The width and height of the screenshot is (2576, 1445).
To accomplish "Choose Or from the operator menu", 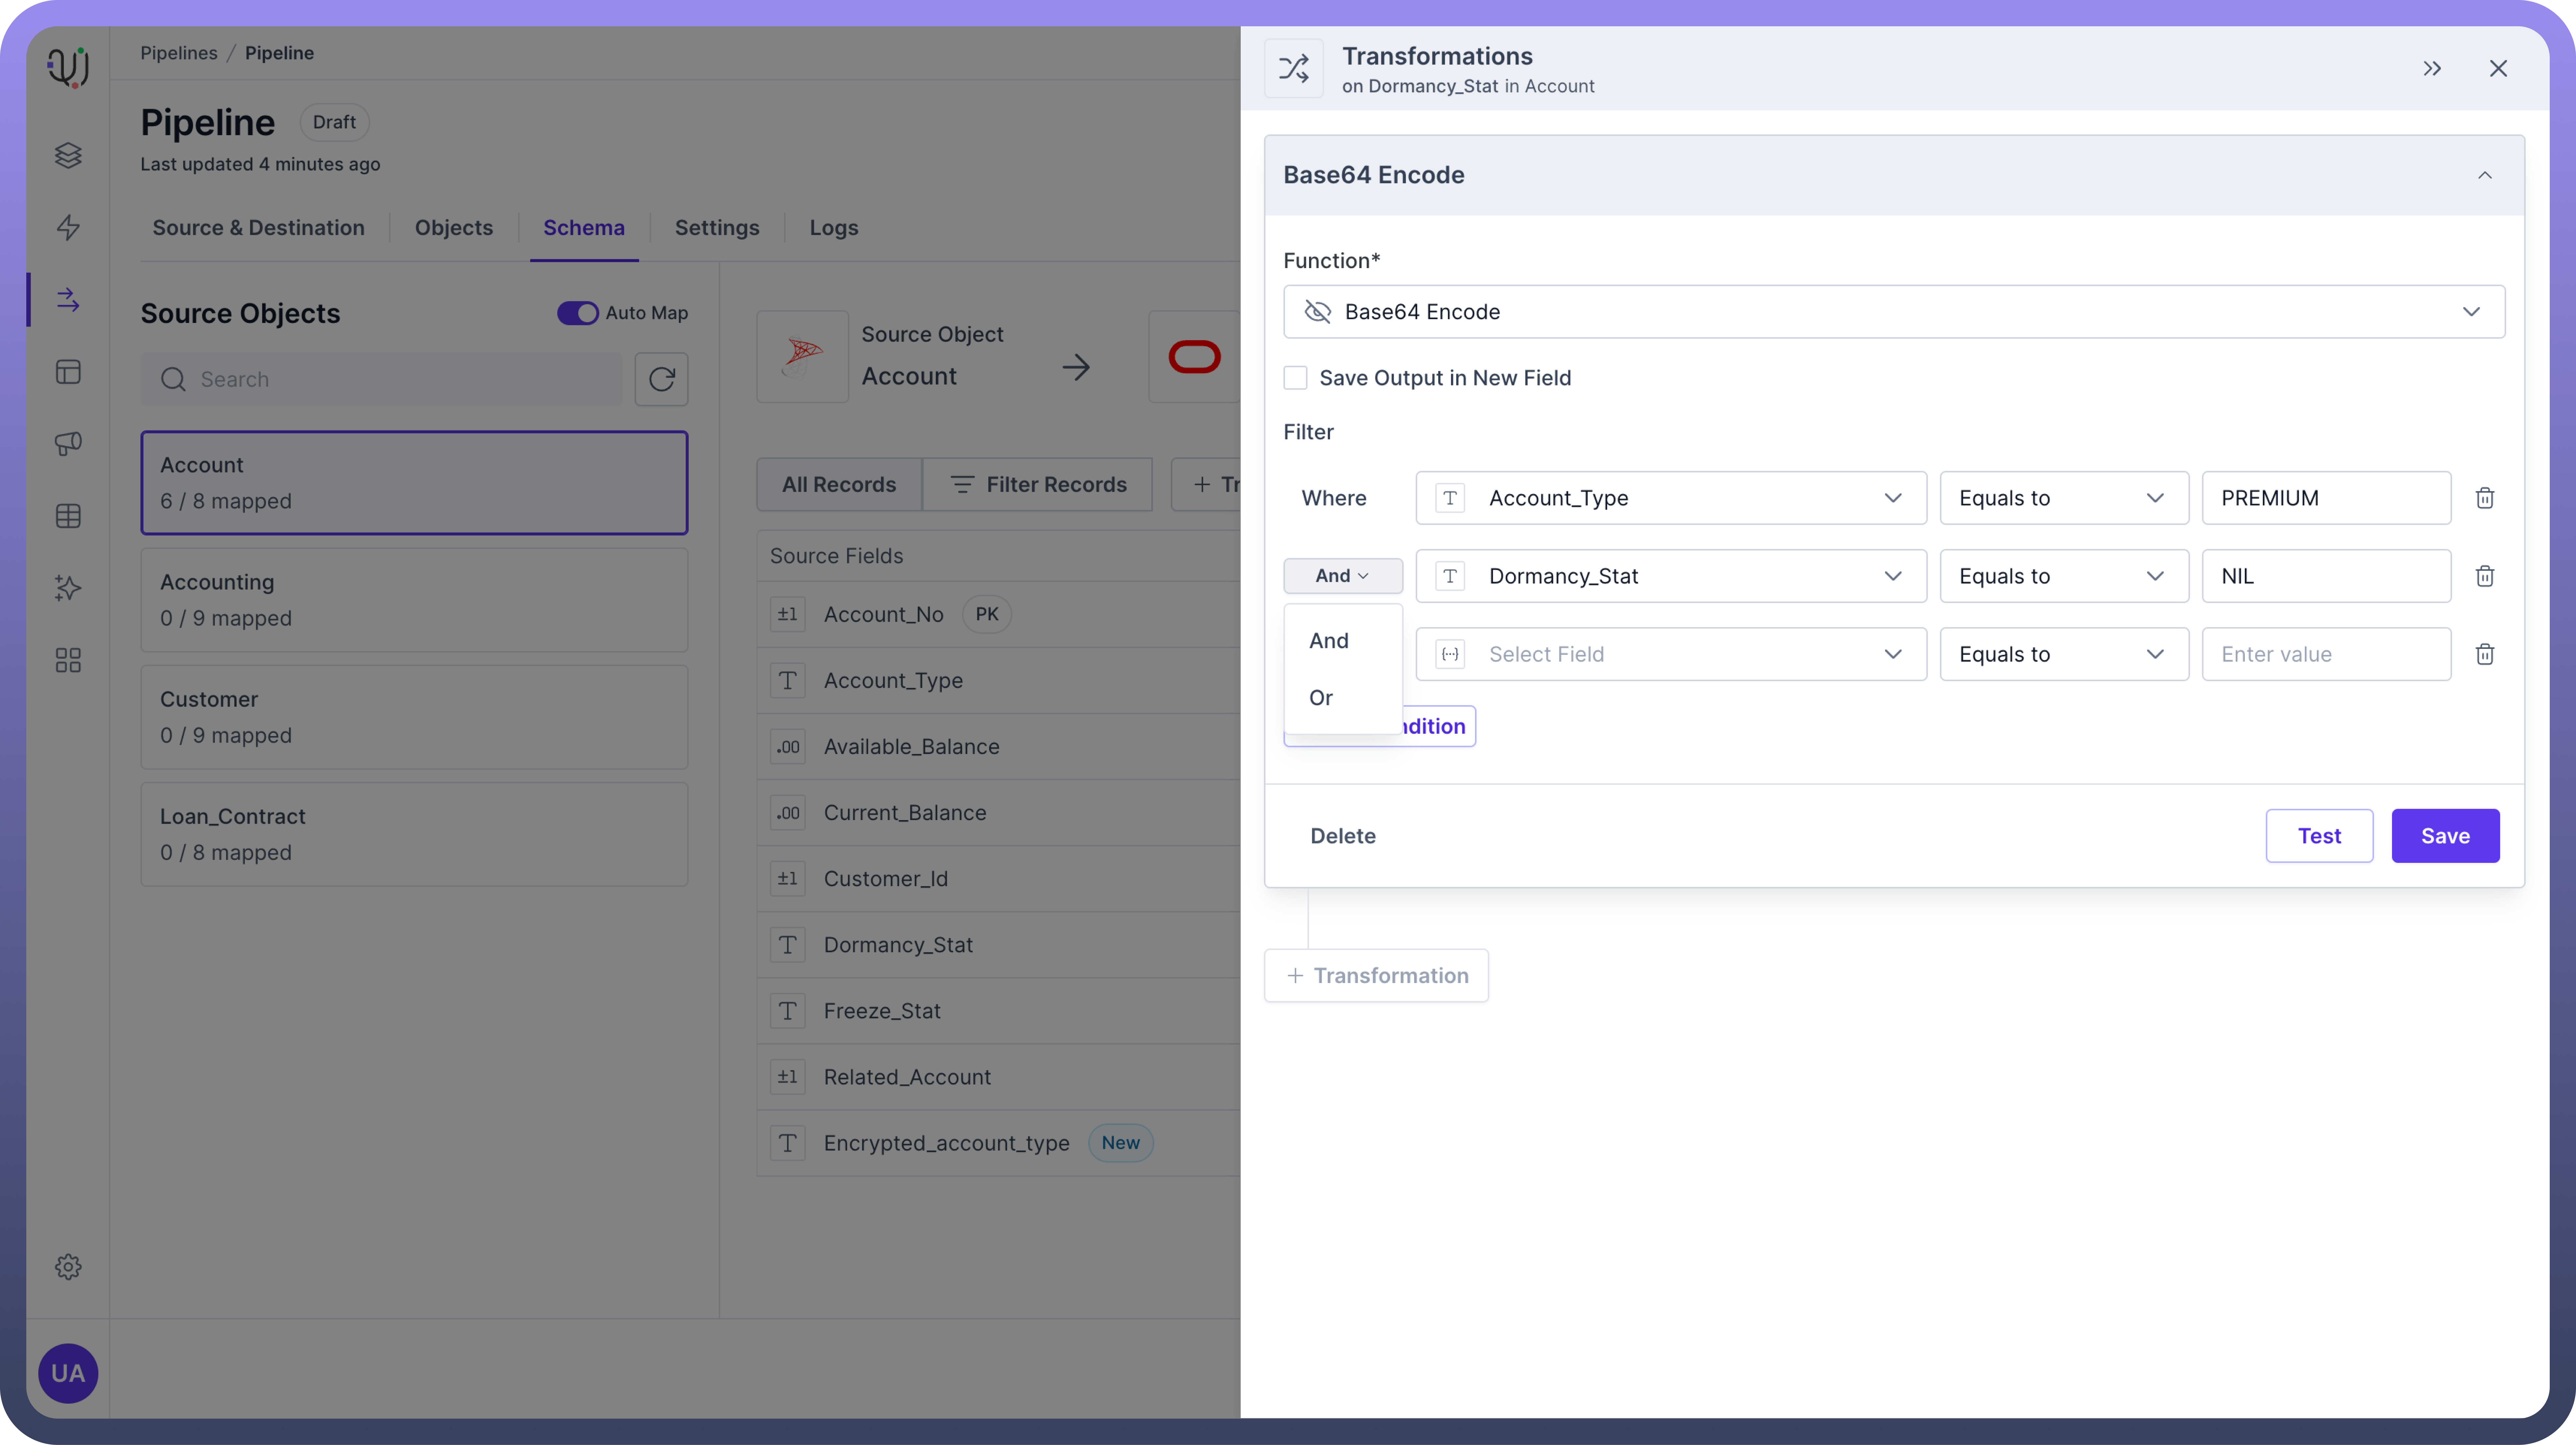I will point(1321,698).
